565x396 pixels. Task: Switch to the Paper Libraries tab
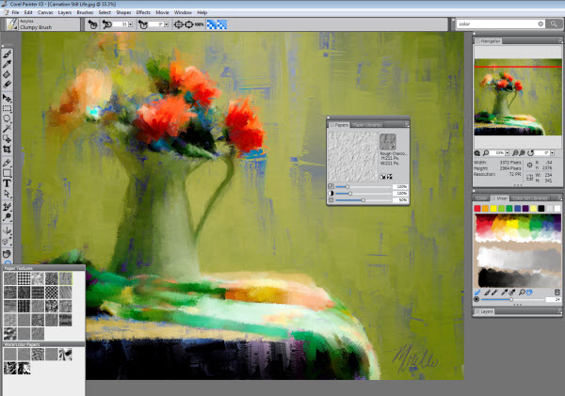coord(367,125)
